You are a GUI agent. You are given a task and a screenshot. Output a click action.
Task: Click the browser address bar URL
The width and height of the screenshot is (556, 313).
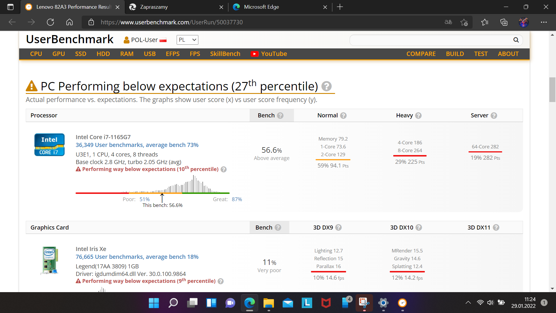point(172,22)
